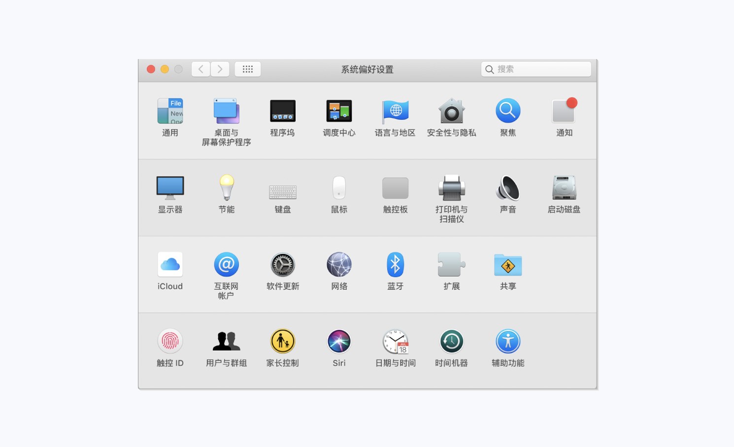734x447 pixels.
Task: Open 调度中心 Mission Control settings
Action: 339,111
